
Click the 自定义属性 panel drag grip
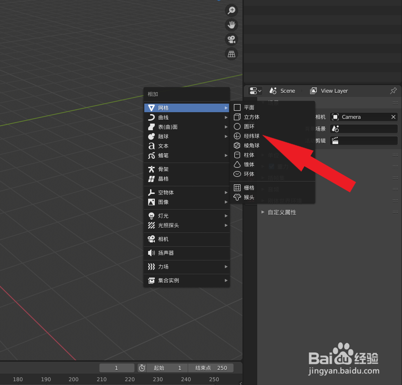click(x=395, y=212)
